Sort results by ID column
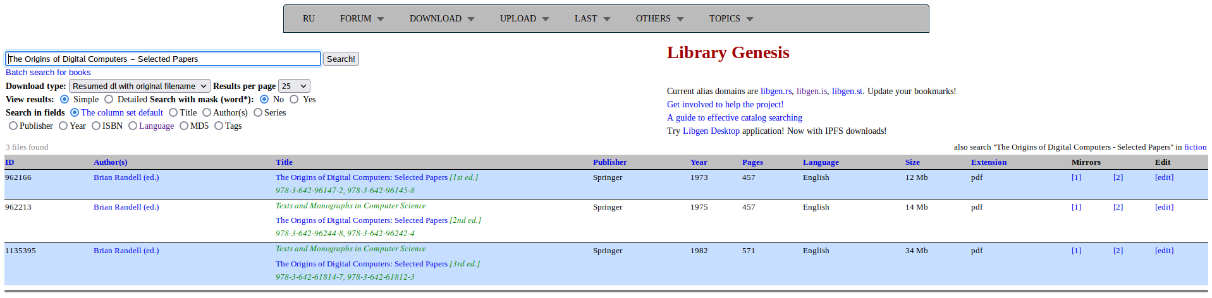Viewport: 1212px width, 298px height. 9,162
